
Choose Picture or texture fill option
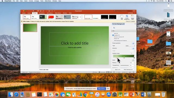coord(113,37)
